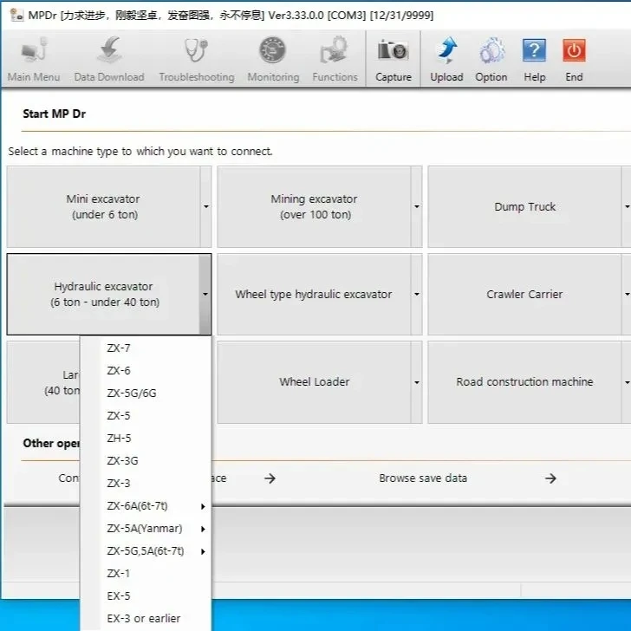631x631 pixels.
Task: Select the Wheel Loader machine type
Action: tap(314, 382)
